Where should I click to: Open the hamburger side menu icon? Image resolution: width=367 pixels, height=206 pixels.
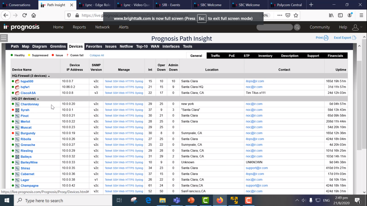point(4,38)
